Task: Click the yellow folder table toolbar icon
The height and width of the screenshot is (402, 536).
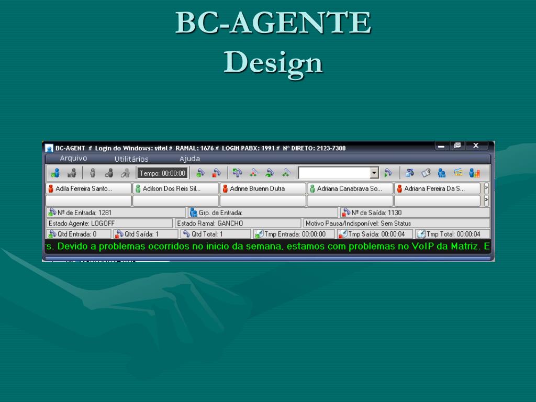Action: [x=458, y=173]
